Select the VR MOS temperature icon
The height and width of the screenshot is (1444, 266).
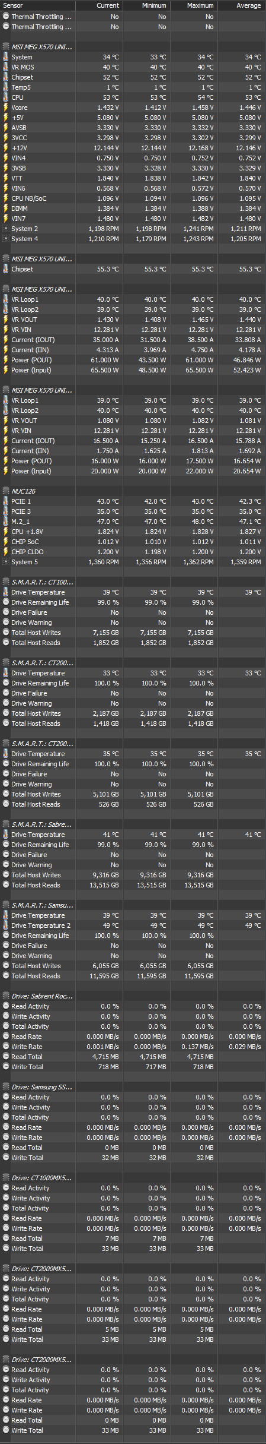[5, 67]
